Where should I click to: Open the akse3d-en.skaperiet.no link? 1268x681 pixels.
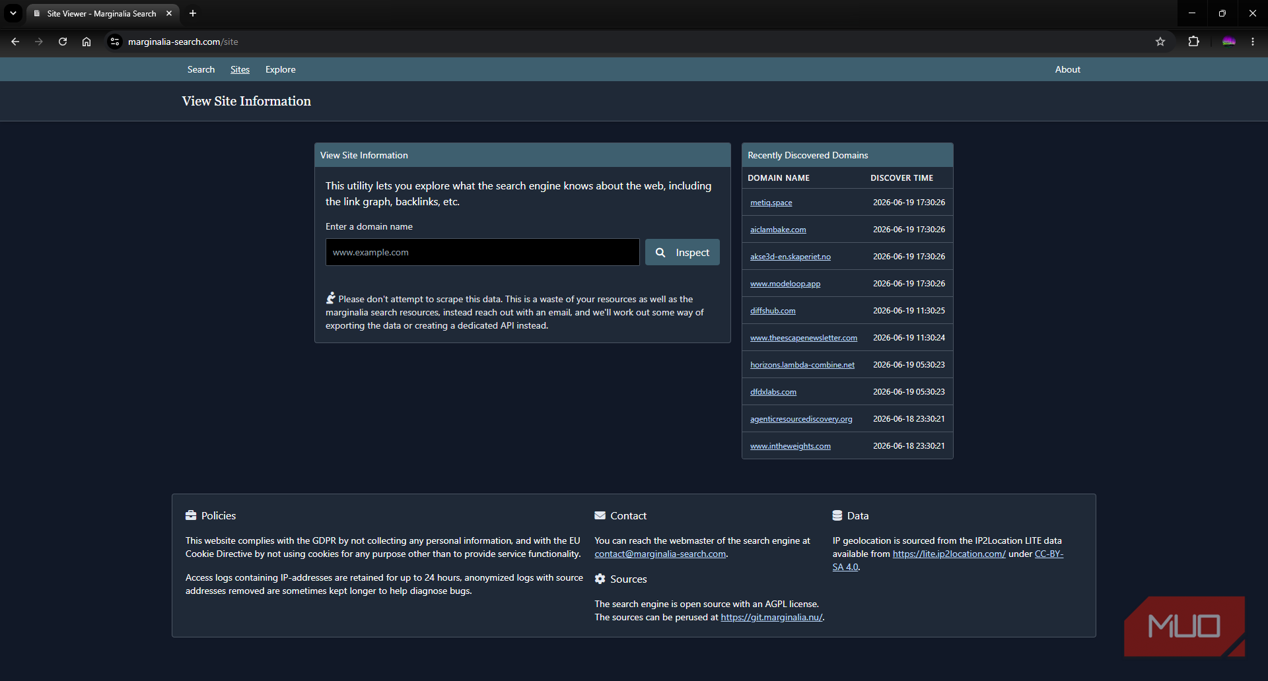791,257
